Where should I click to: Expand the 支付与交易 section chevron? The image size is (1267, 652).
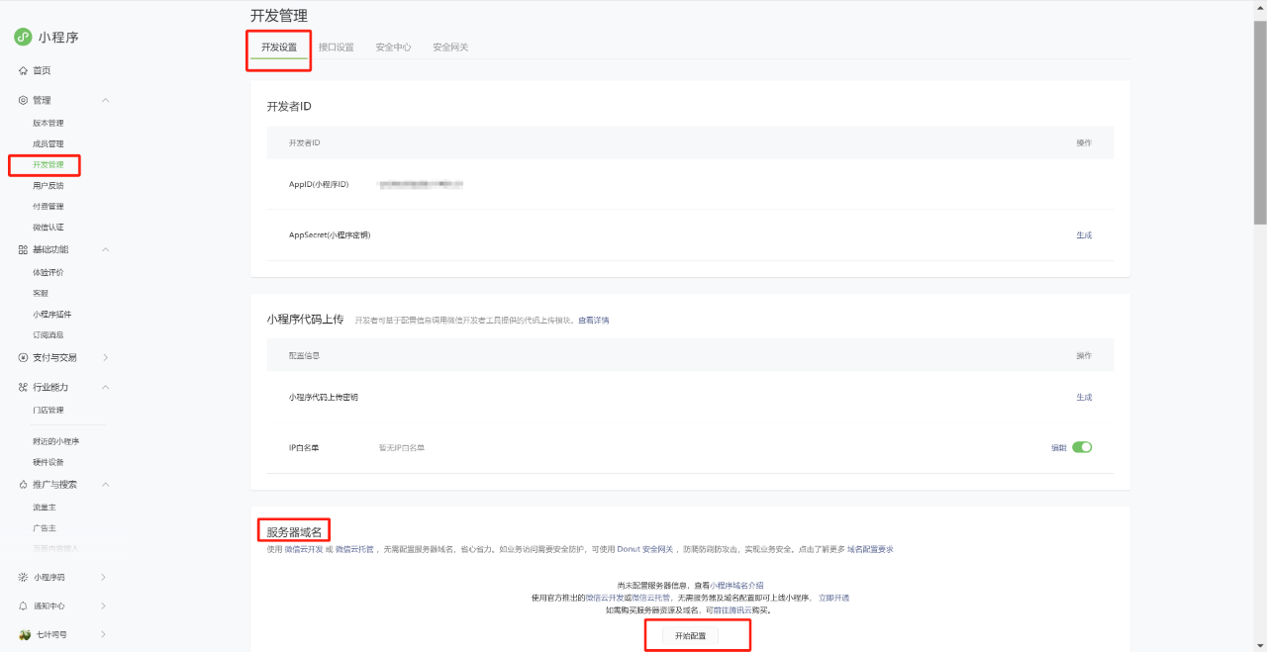[x=106, y=357]
